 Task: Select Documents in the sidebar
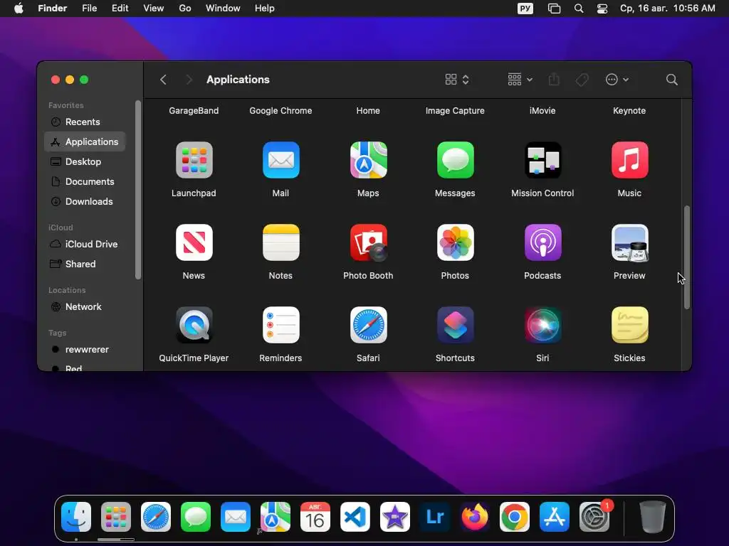coord(85,181)
